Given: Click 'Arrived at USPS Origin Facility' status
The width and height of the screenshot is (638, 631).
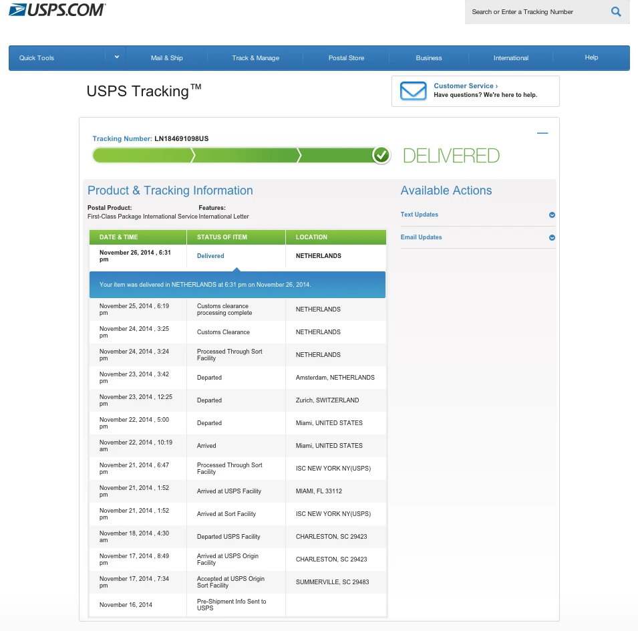Looking at the screenshot, I should [227, 559].
